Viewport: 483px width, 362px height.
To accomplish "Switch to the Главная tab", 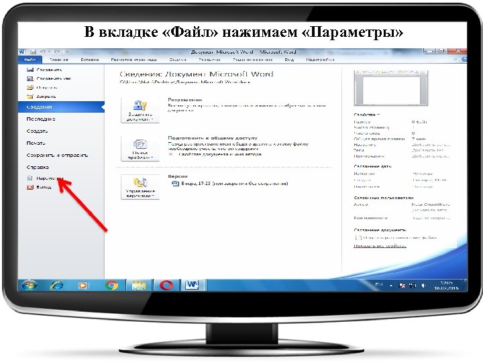I will click(59, 60).
